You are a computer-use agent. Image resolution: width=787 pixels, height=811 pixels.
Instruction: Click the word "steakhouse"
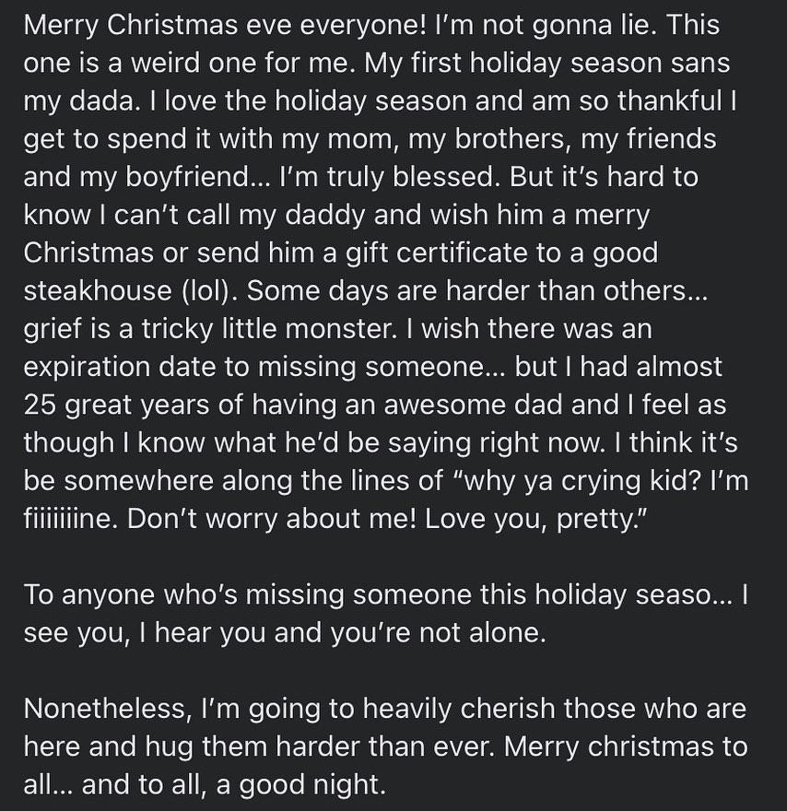tap(98, 290)
